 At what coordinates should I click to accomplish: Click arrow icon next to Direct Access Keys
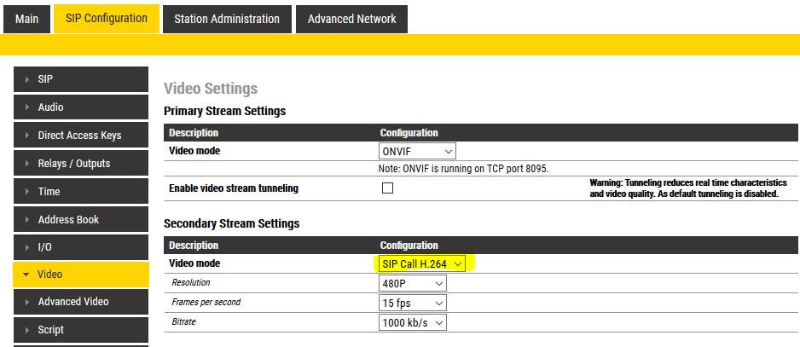[27, 136]
